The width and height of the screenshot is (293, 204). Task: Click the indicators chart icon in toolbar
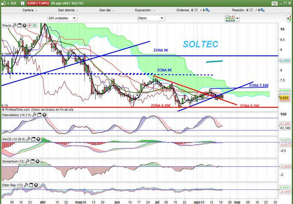click(x=230, y=18)
